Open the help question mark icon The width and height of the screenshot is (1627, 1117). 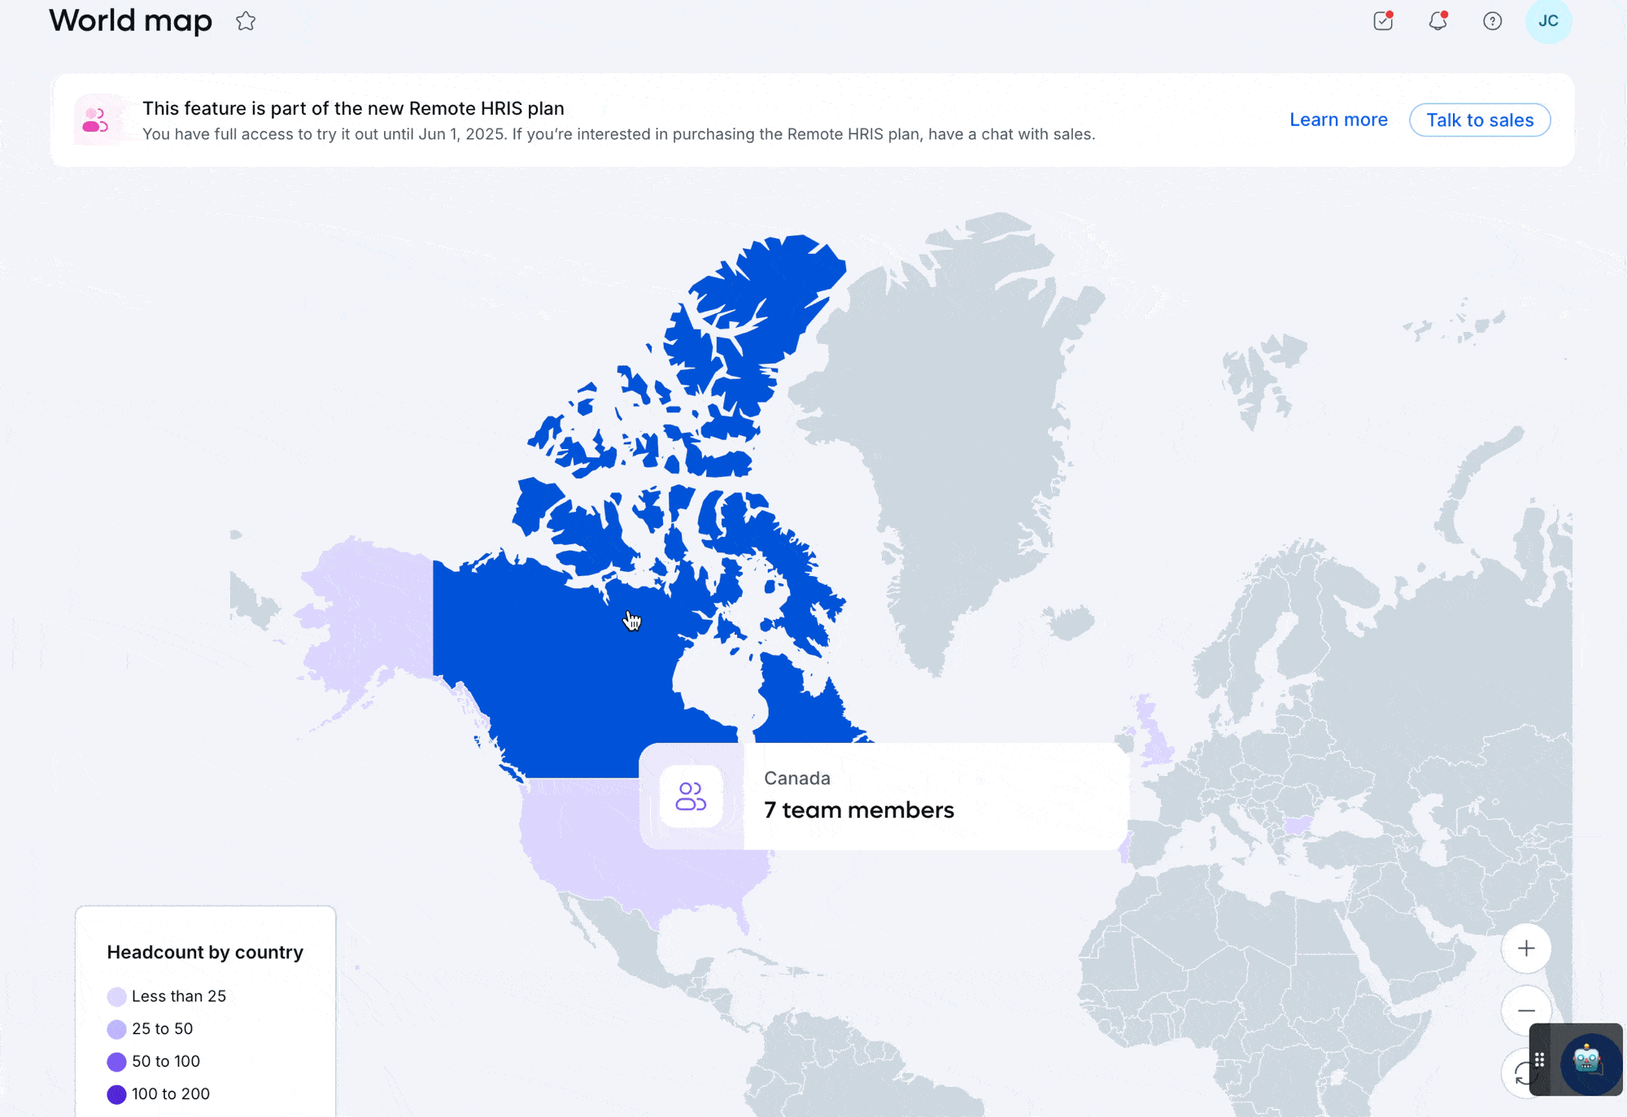pos(1492,21)
